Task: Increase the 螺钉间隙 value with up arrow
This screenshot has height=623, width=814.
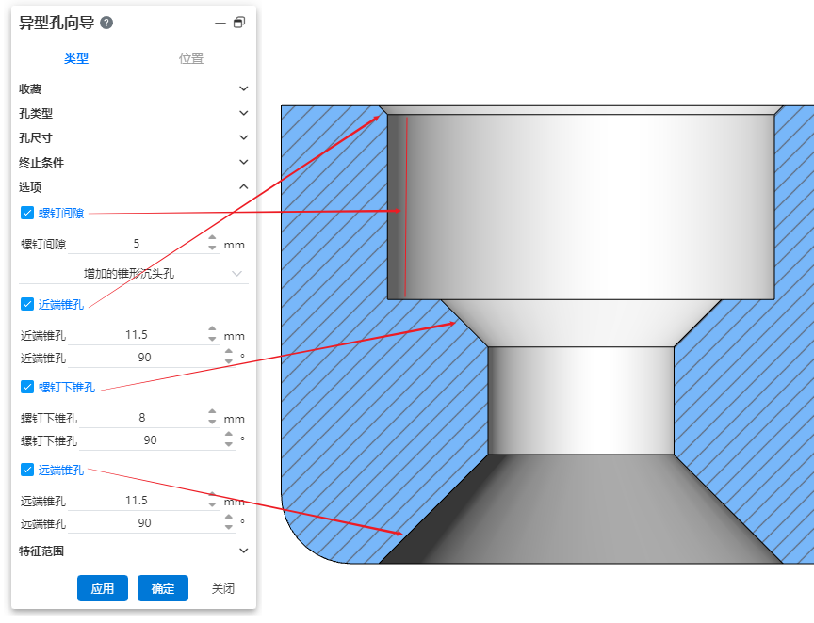Action: coord(212,238)
